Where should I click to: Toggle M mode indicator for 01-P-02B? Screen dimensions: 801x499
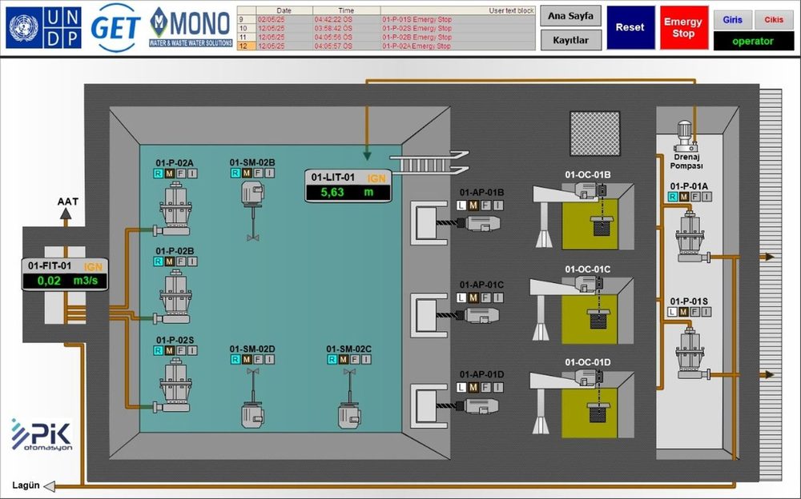pos(170,261)
